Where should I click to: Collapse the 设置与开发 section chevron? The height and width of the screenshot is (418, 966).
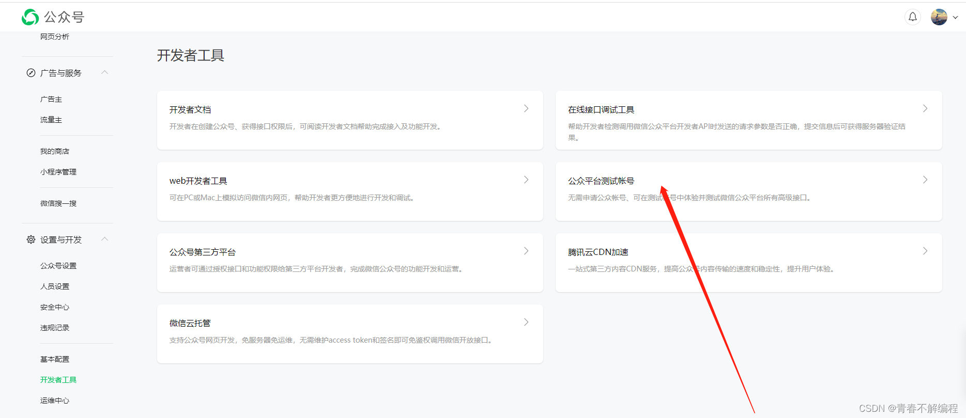[x=105, y=239]
